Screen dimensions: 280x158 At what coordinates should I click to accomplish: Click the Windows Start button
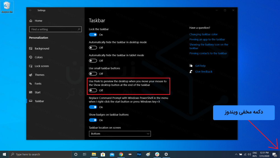coord(4,154)
